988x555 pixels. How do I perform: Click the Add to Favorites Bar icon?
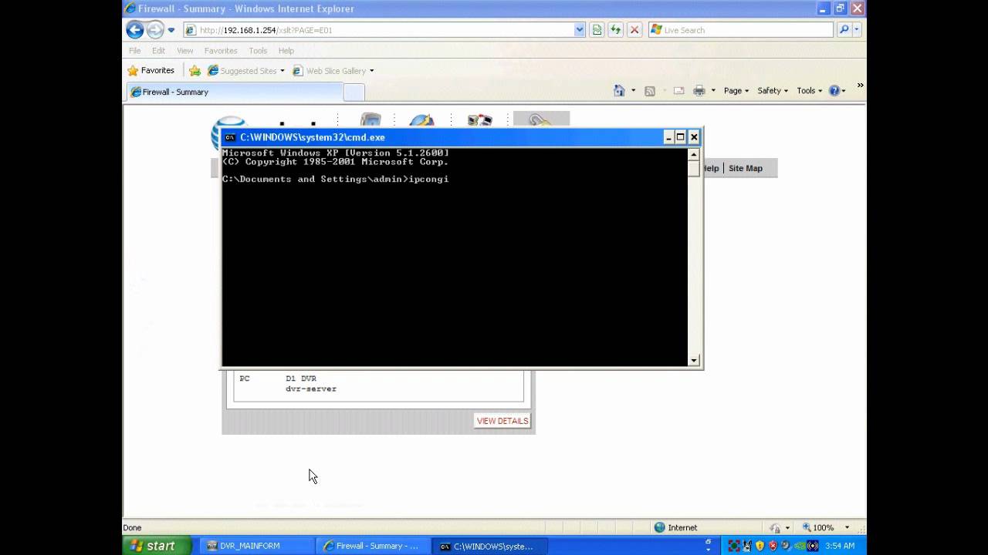(195, 70)
